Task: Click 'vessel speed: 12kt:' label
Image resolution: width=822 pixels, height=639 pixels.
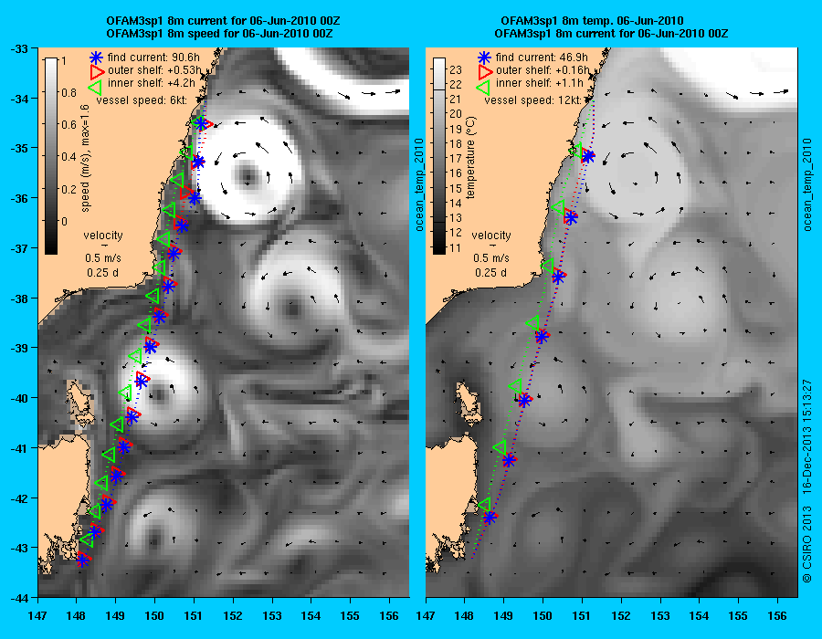Action: [x=532, y=100]
